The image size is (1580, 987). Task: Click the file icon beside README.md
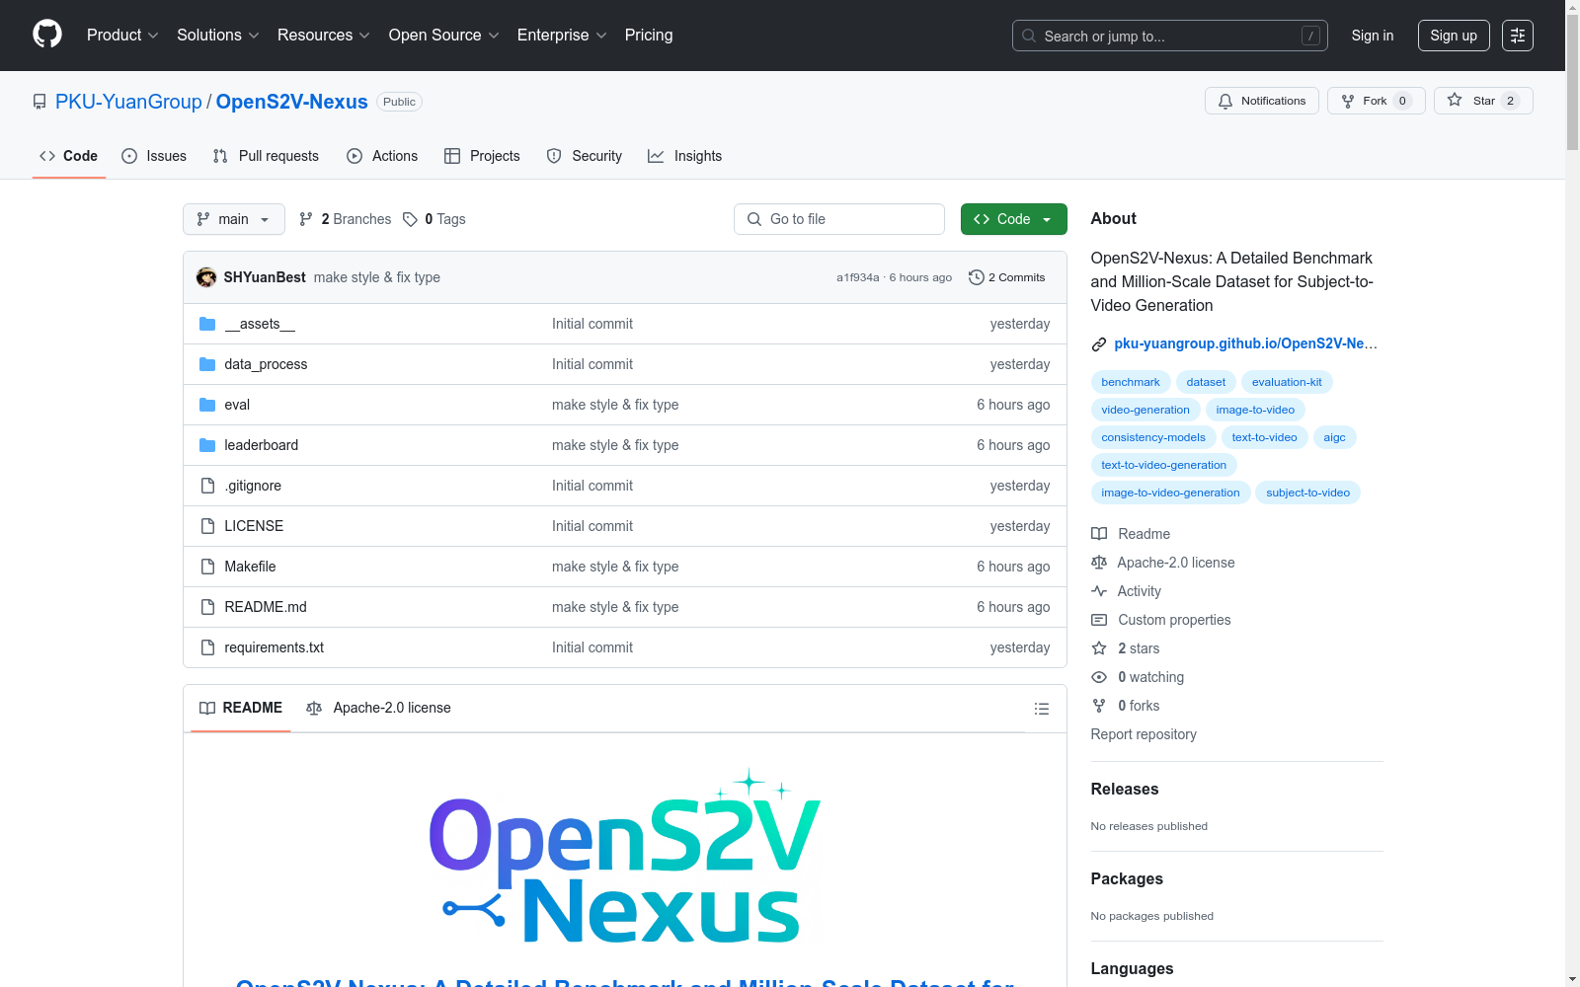207,607
